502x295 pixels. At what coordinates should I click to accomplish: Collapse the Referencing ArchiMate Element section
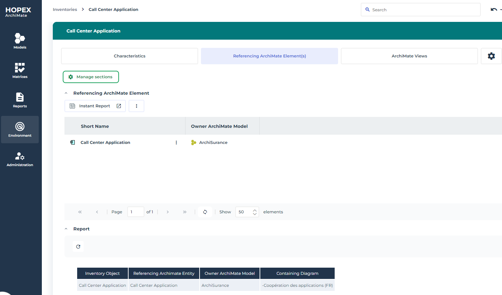coord(66,93)
